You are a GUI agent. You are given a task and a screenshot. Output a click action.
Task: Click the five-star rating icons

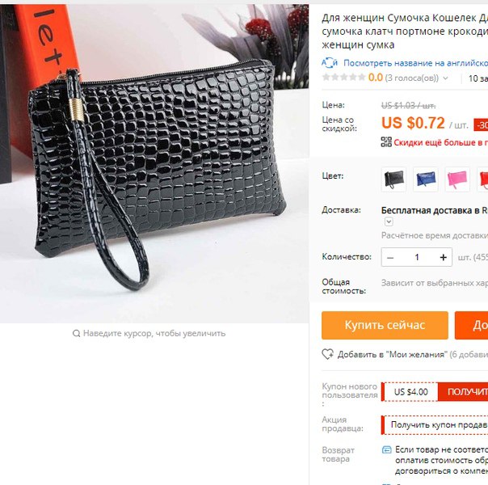click(344, 77)
